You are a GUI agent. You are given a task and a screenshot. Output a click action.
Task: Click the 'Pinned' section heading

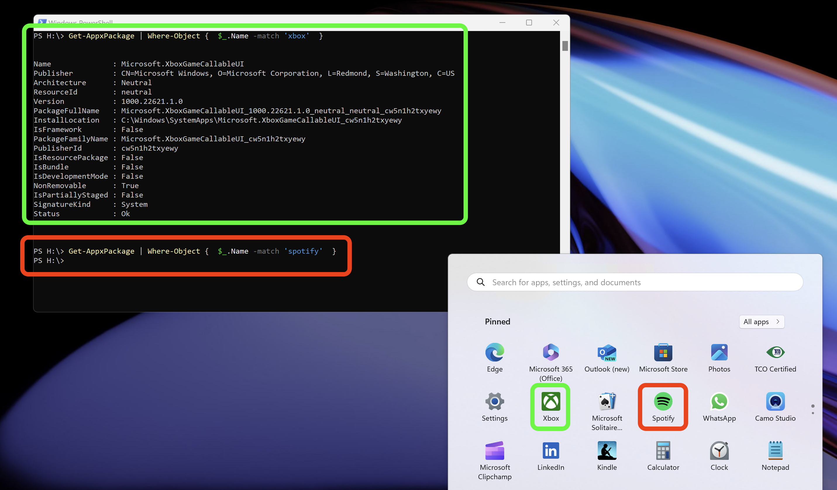[x=497, y=321]
